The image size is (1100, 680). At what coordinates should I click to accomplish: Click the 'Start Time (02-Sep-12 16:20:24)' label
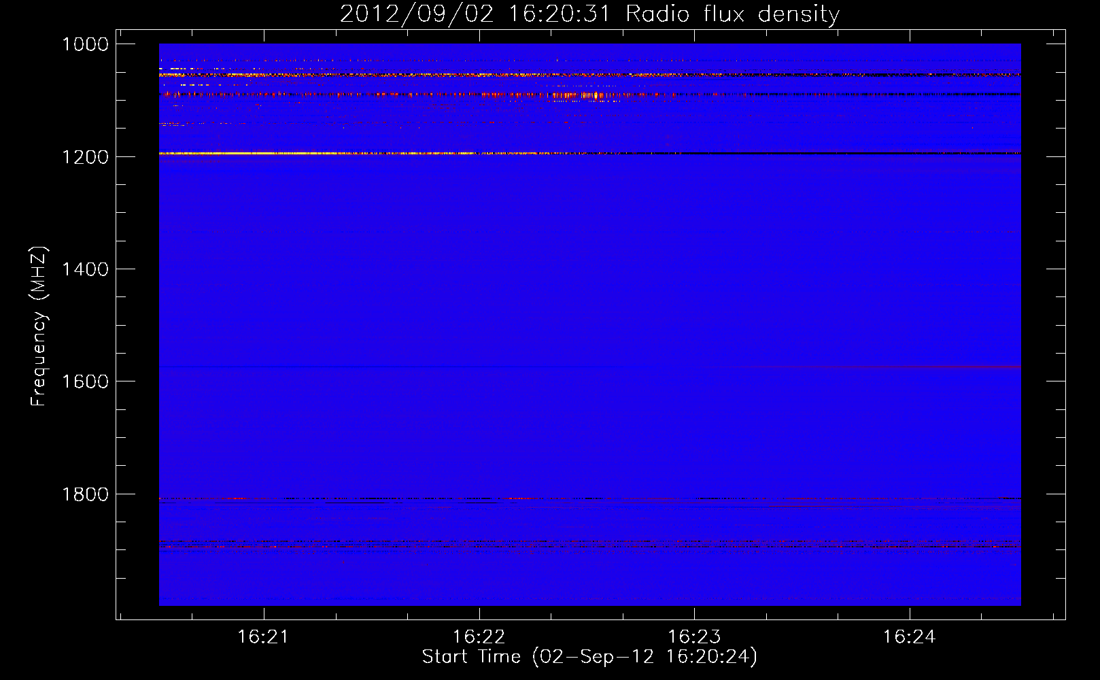tap(589, 657)
